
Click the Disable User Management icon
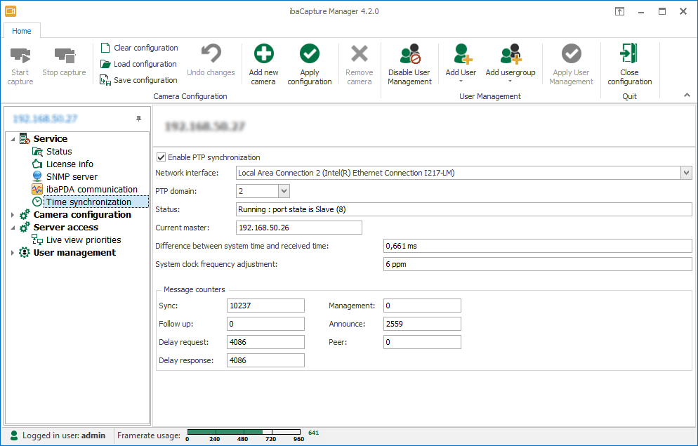(409, 54)
